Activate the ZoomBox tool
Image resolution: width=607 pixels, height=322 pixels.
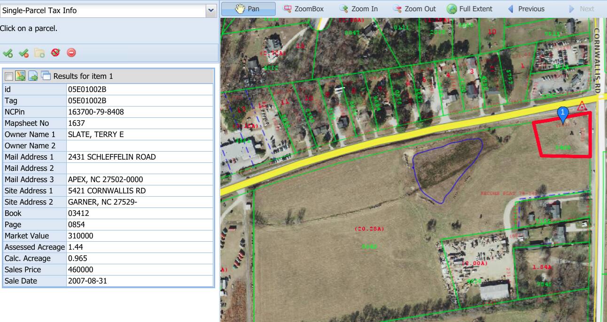[304, 9]
